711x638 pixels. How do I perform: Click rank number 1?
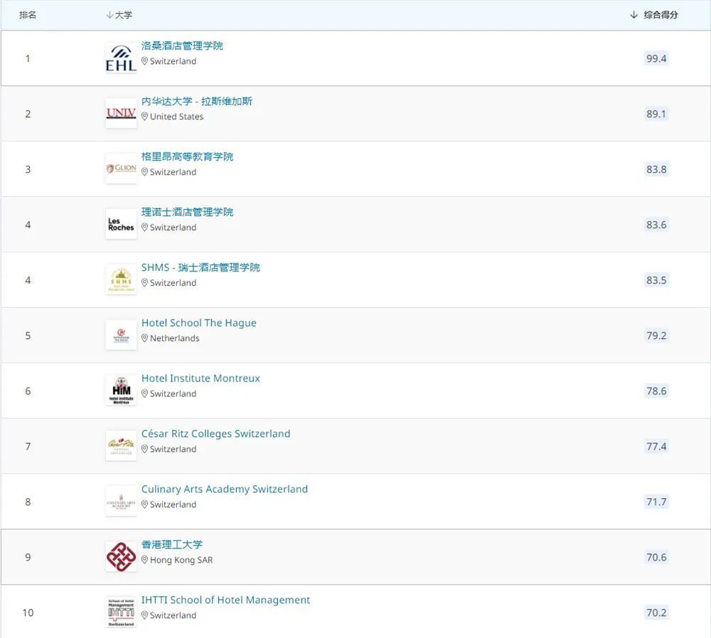[28, 58]
